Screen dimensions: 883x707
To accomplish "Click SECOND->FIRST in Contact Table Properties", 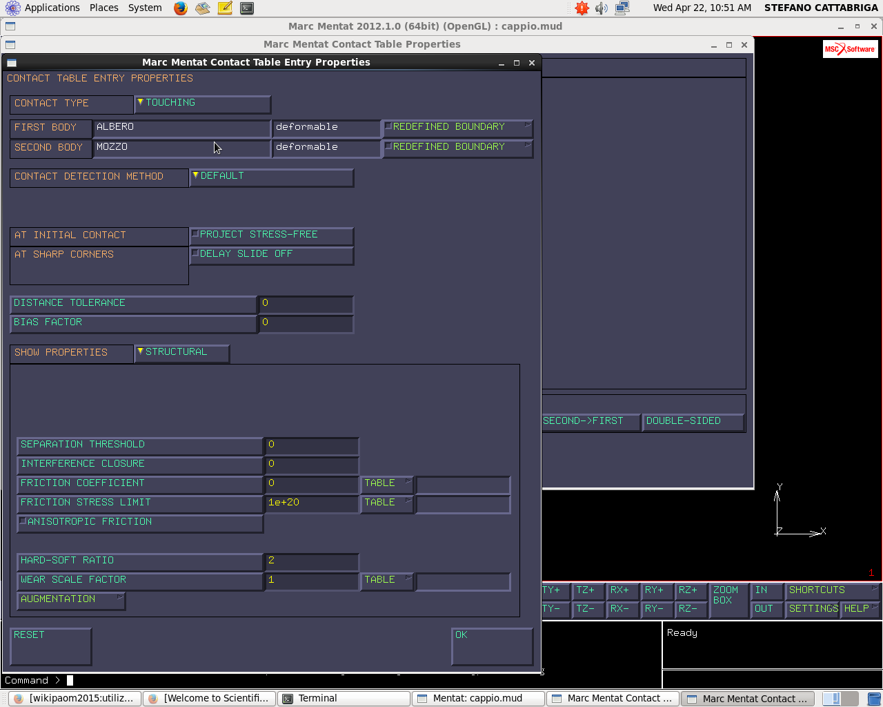I will 591,421.
